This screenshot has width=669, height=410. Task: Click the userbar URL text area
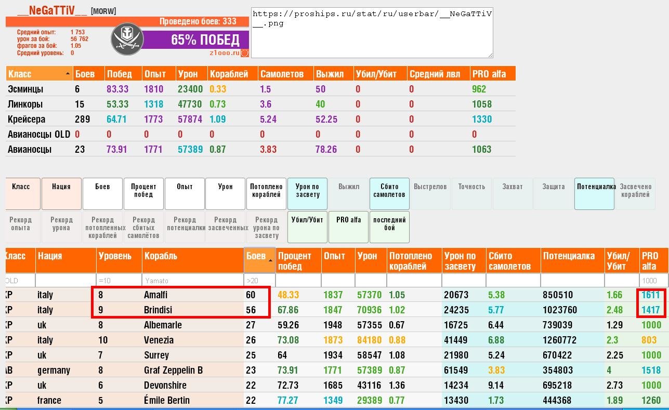coord(372,32)
